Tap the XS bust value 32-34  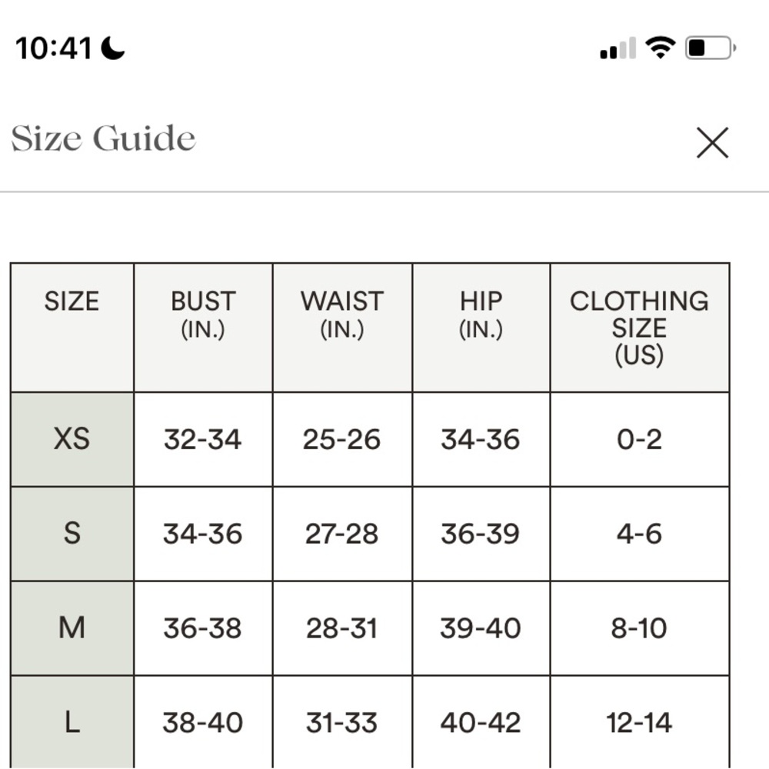202,439
